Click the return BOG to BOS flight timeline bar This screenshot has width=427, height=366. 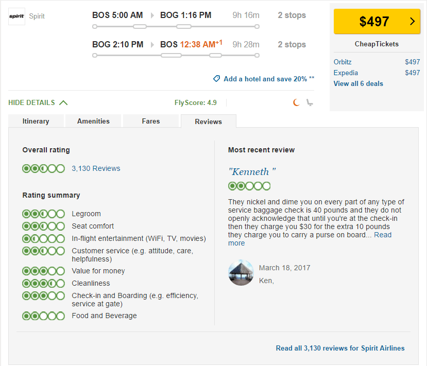pyautogui.click(x=176, y=55)
